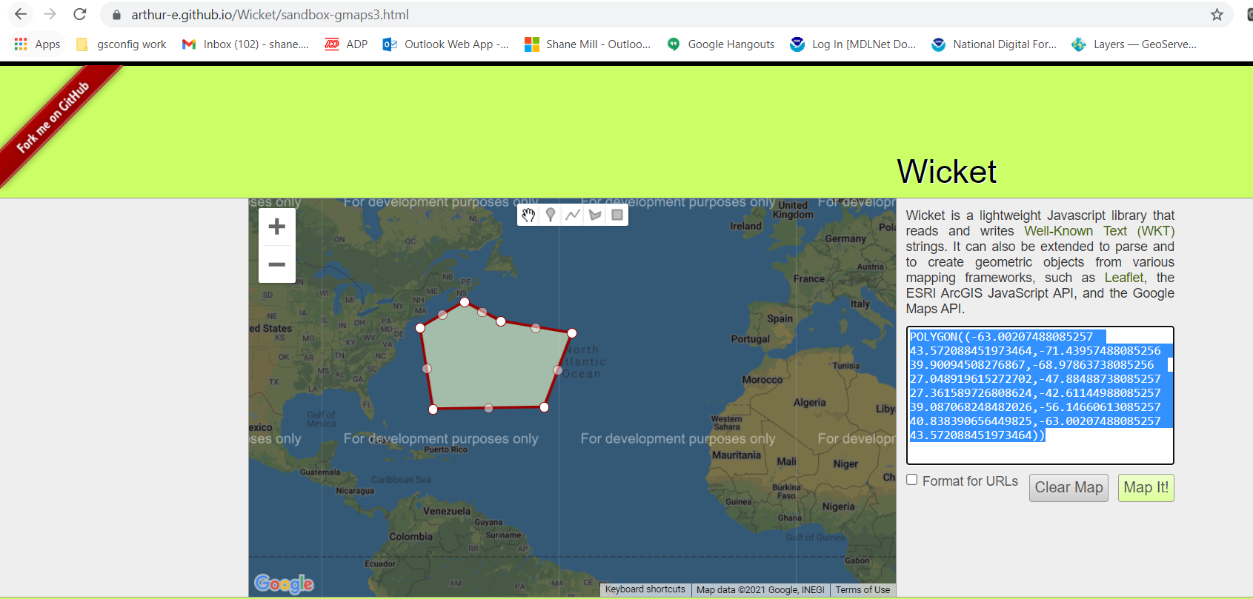Click the Venezuela label on map

tap(447, 511)
